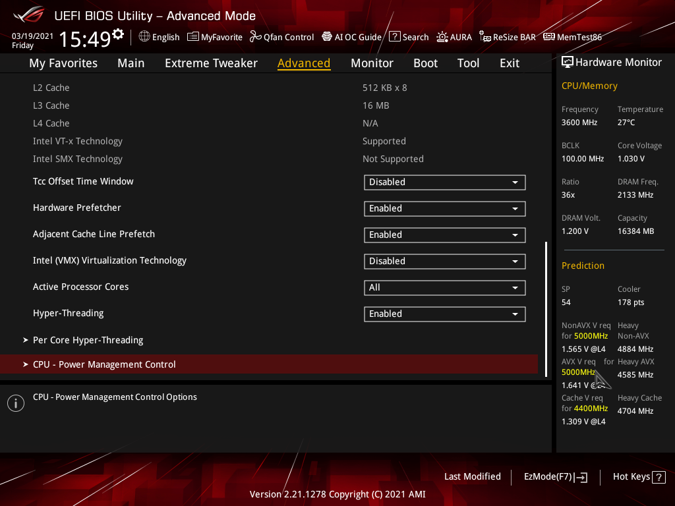This screenshot has height=506, width=675.
Task: Switch to Extreme Tweaker tab
Action: coord(211,63)
